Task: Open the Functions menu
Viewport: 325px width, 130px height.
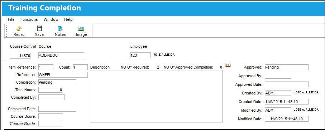Action: [29, 19]
